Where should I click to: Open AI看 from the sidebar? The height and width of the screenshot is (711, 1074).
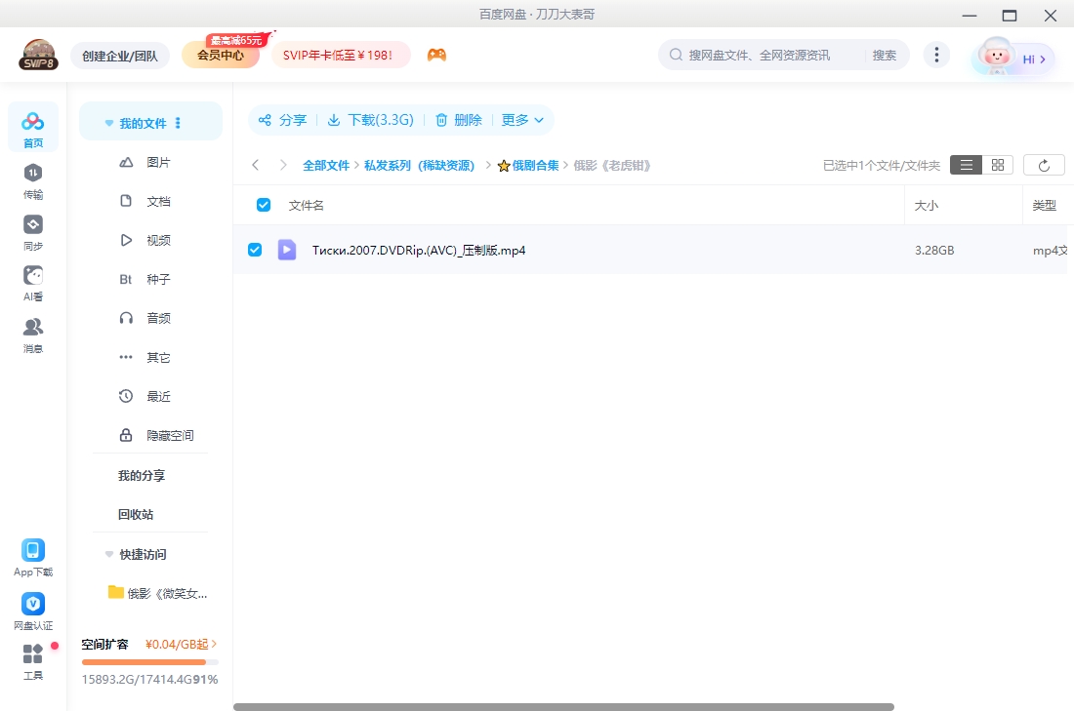(x=32, y=281)
